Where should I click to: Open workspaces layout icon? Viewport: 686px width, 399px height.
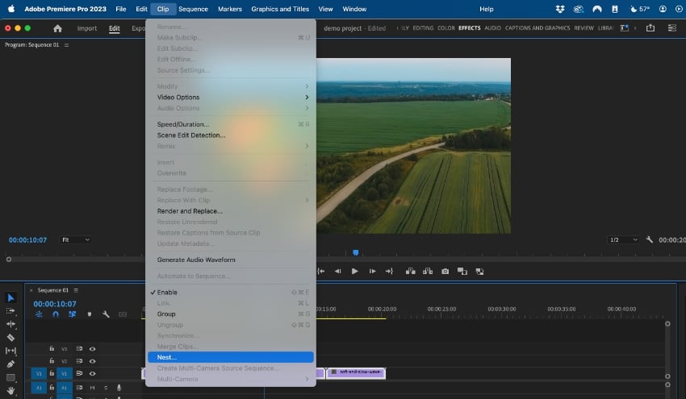(x=625, y=28)
